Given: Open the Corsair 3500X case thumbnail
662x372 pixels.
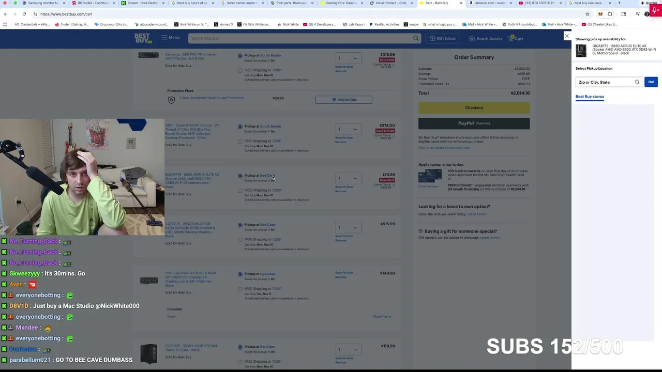Looking at the screenshot, I should click(x=148, y=354).
